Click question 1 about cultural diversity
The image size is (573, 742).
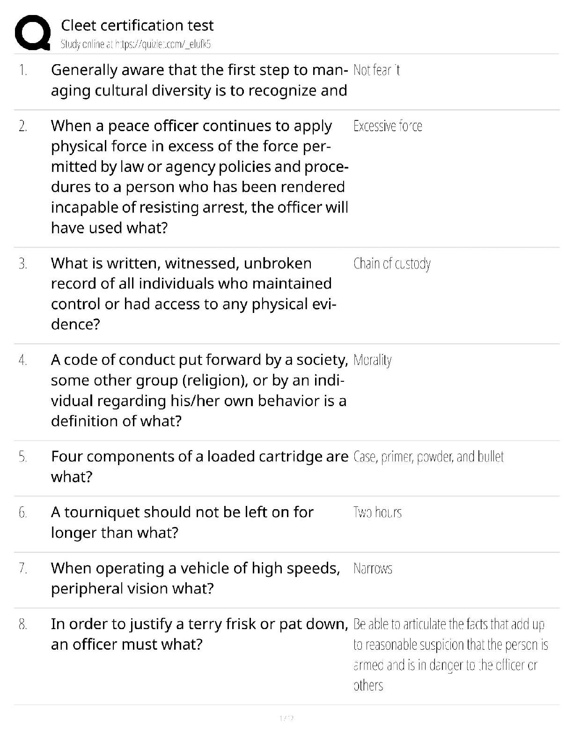[x=199, y=80]
